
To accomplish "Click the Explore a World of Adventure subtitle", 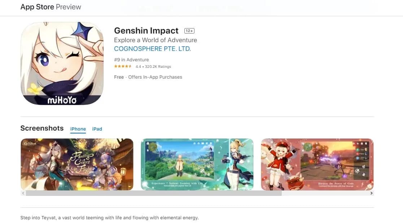I will click(155, 40).
